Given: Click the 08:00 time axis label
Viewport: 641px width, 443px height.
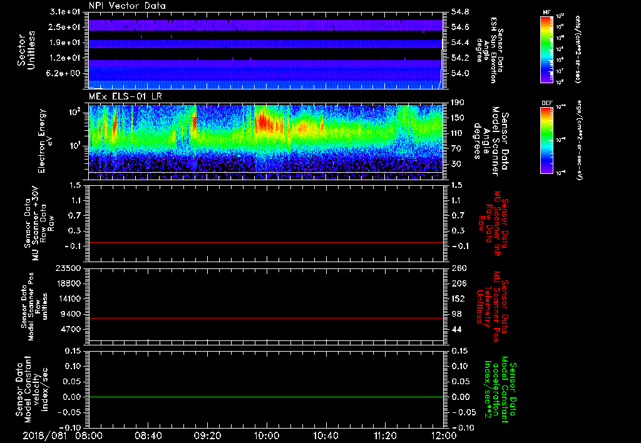Looking at the screenshot, I should coord(90,435).
